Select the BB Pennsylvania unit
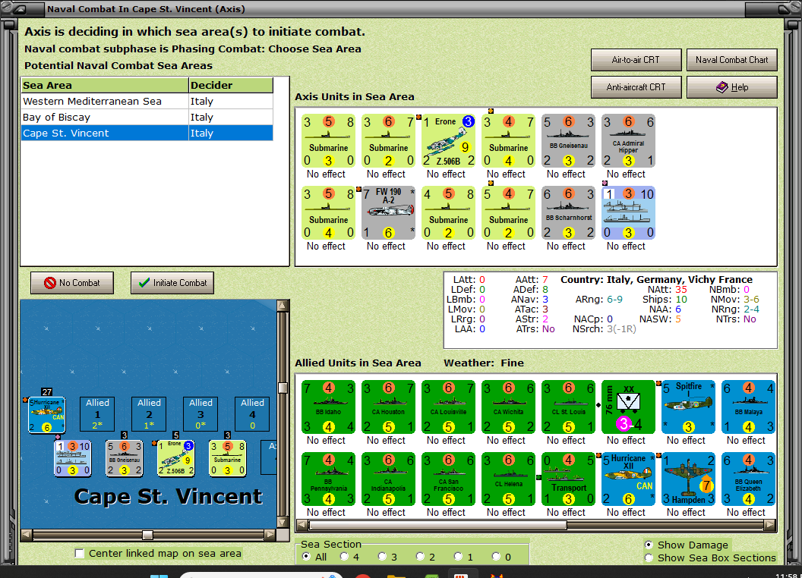This screenshot has width=802, height=578. tap(328, 479)
